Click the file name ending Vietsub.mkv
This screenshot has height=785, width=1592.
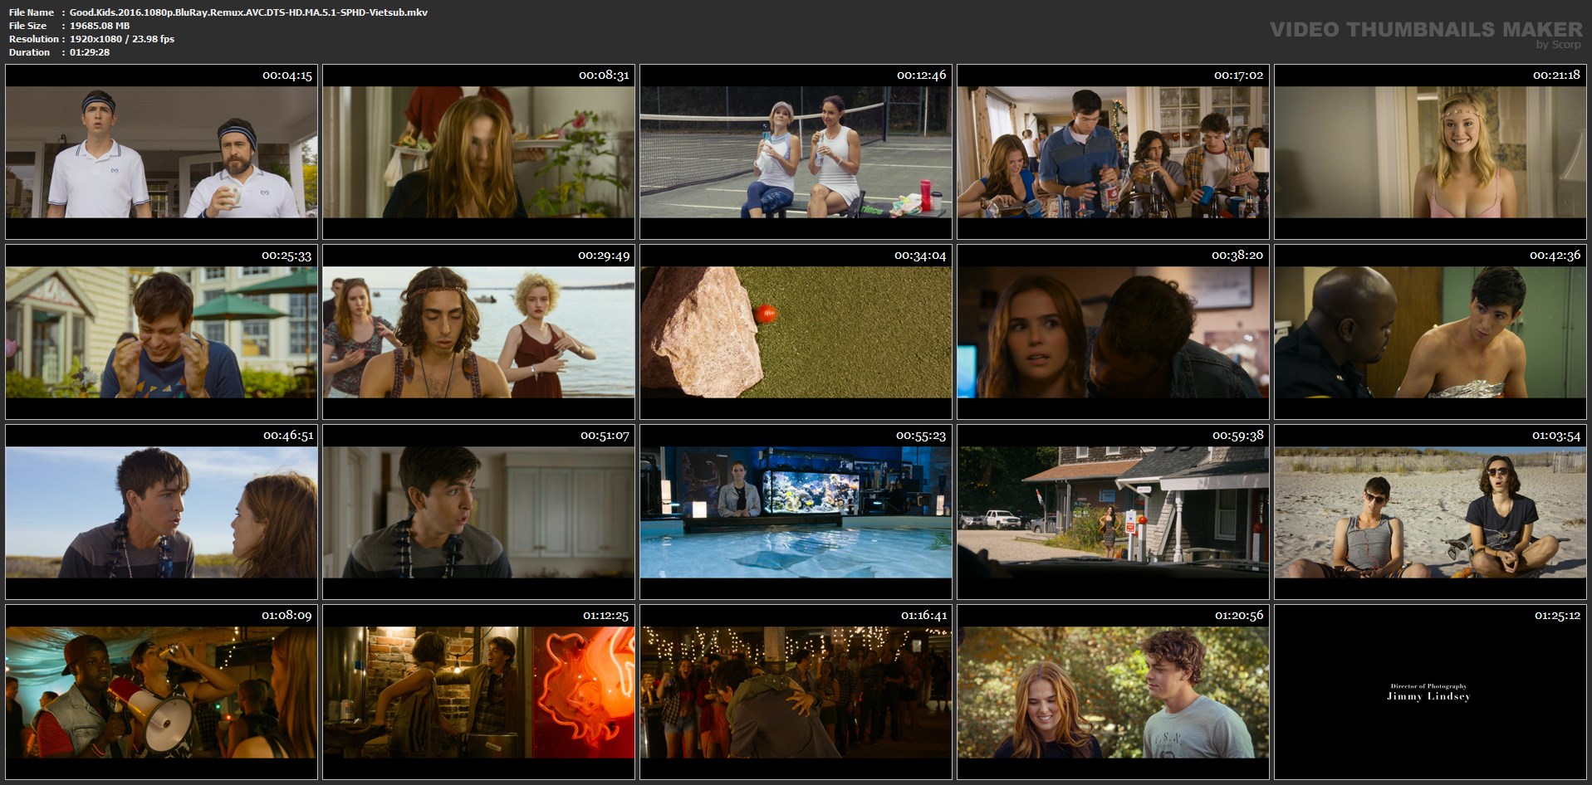(248, 12)
